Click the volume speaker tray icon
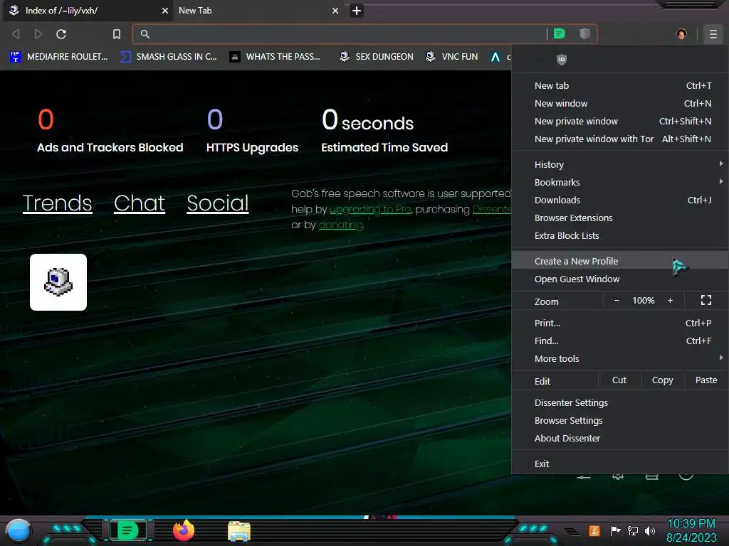The height and width of the screenshot is (546, 729). [x=650, y=530]
